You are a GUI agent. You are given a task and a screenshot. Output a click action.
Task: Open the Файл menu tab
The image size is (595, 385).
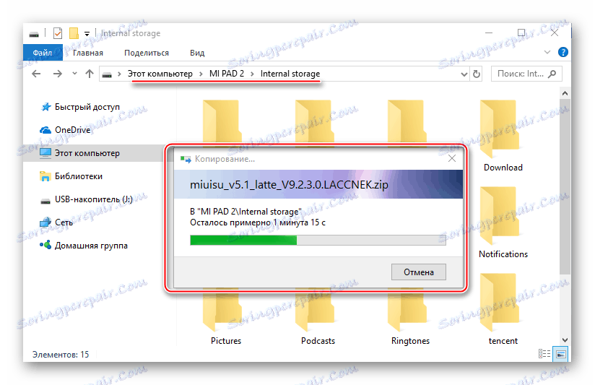[43, 53]
